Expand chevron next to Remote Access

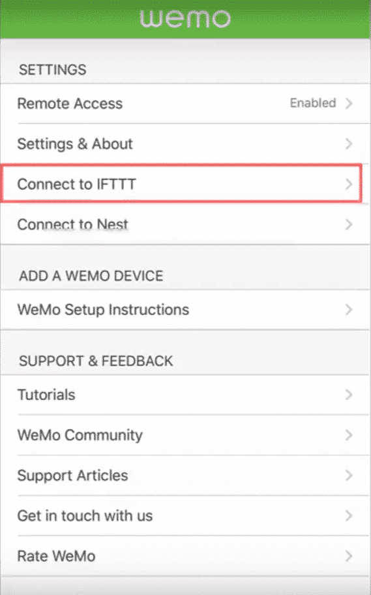(x=349, y=103)
